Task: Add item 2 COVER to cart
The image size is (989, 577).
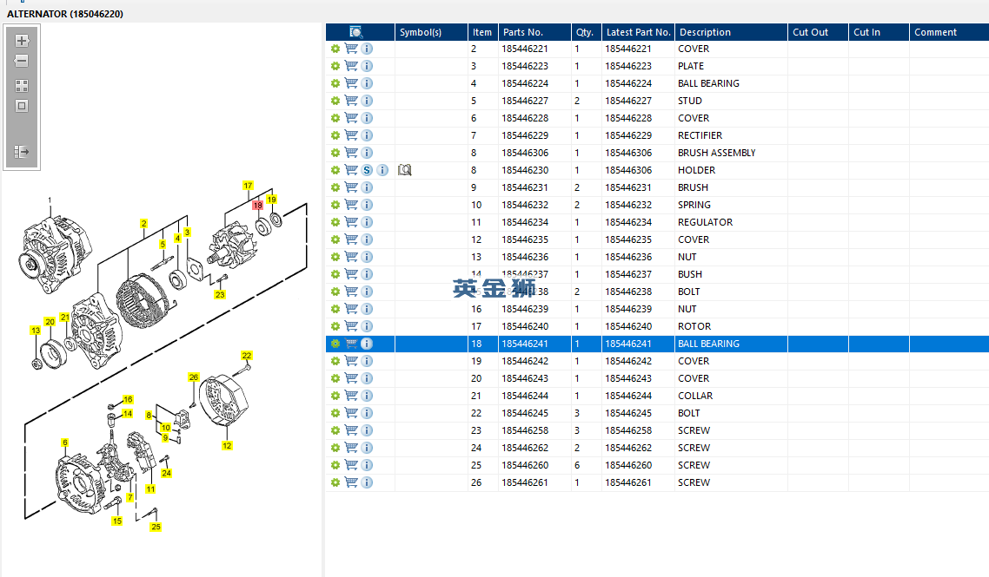Action: point(351,49)
